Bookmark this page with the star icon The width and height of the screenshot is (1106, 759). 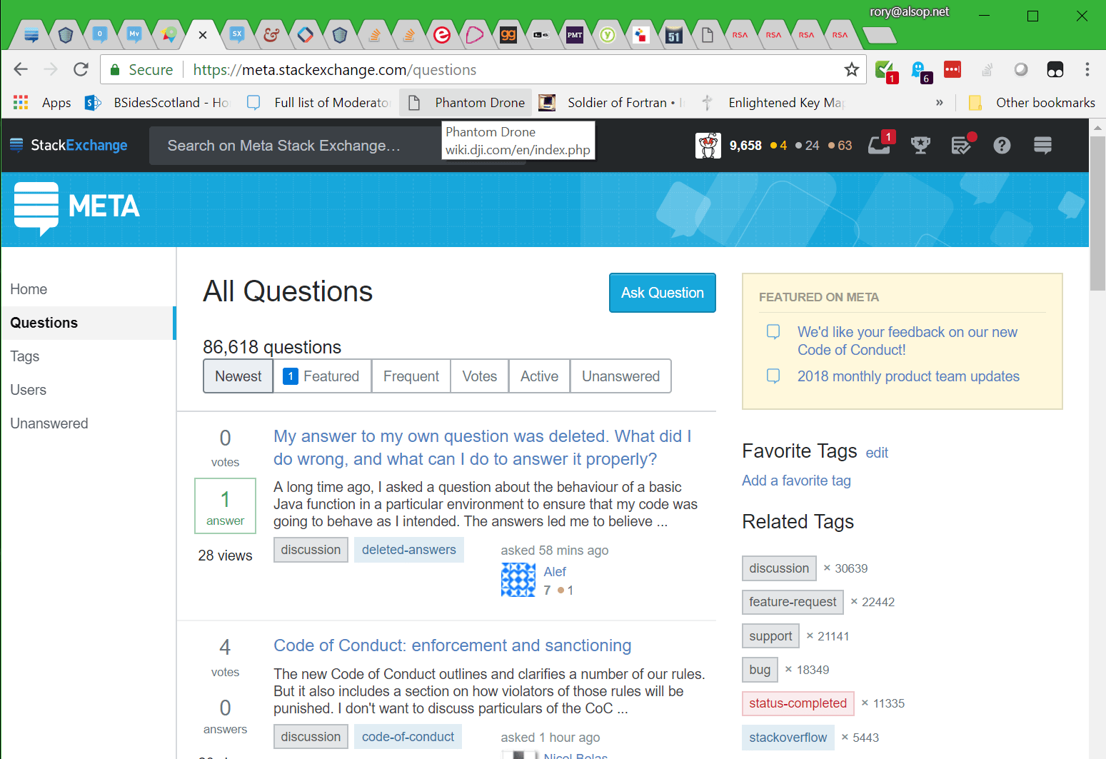click(x=851, y=69)
